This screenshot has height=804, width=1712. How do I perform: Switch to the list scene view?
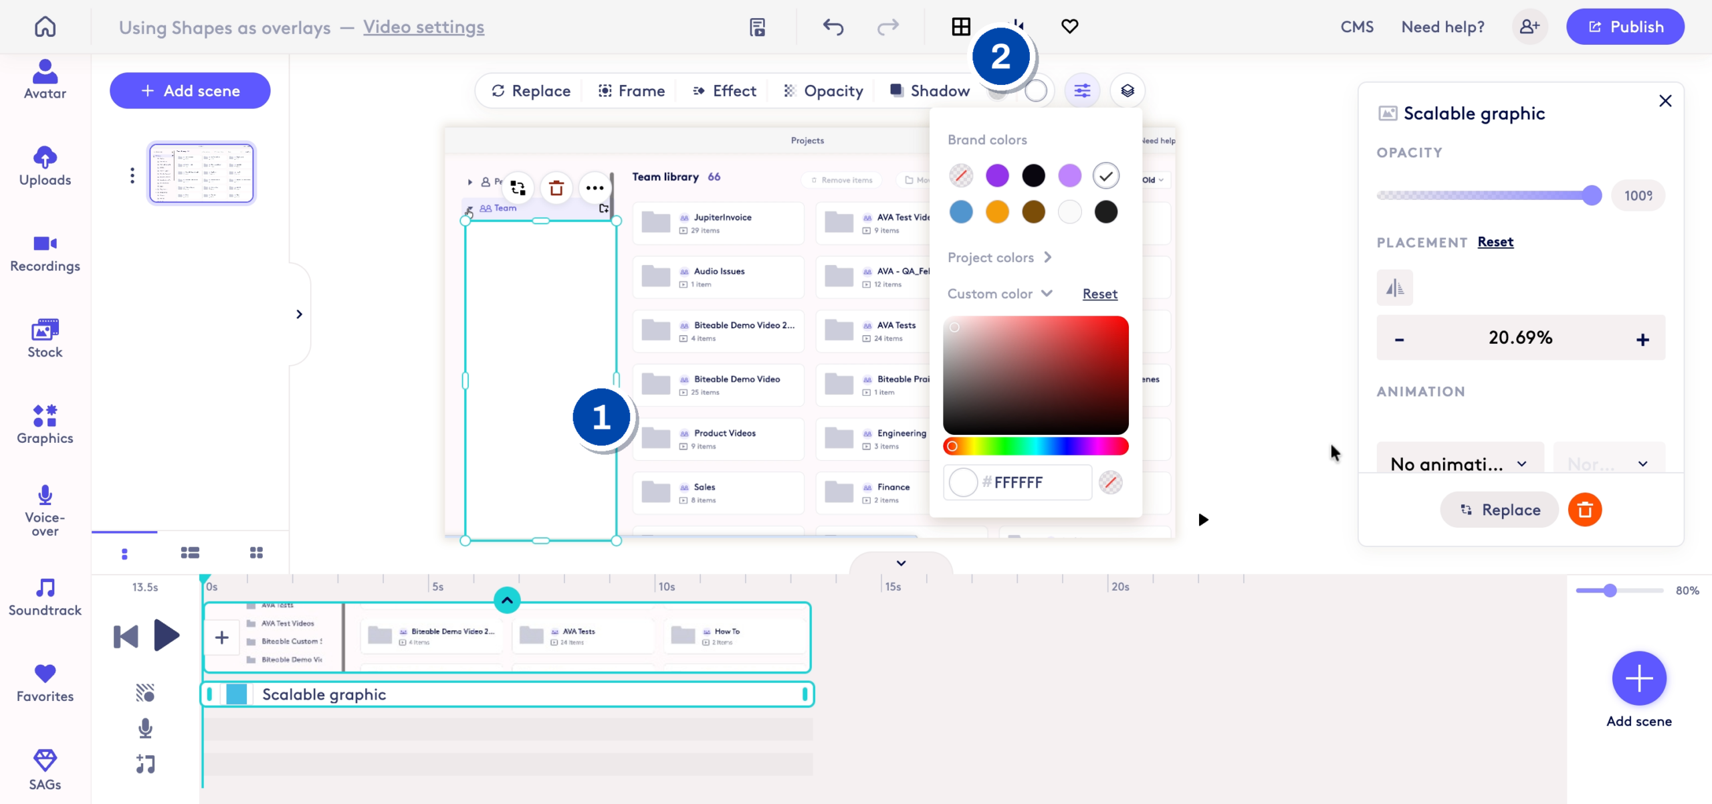tap(190, 552)
